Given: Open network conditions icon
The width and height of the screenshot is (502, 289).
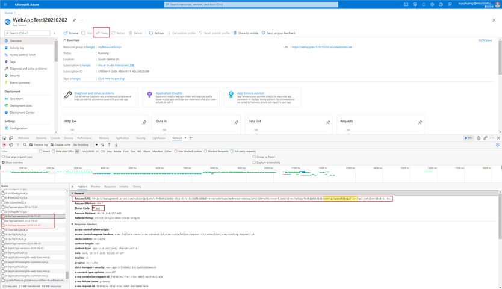Looking at the screenshot, I should 102,145.
